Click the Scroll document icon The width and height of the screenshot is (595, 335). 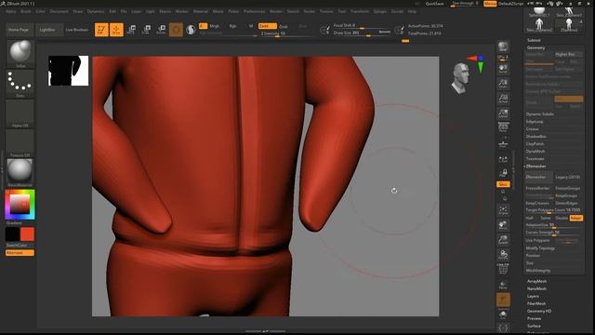[x=503, y=69]
